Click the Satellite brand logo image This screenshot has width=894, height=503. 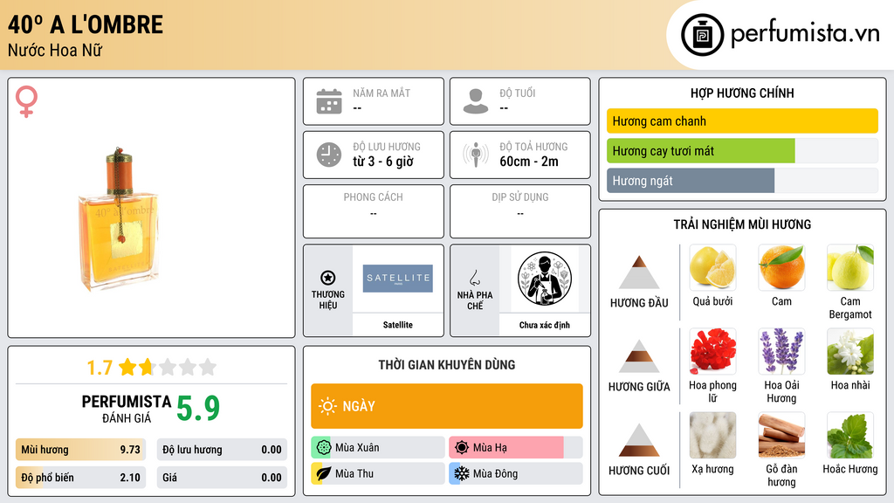397,279
